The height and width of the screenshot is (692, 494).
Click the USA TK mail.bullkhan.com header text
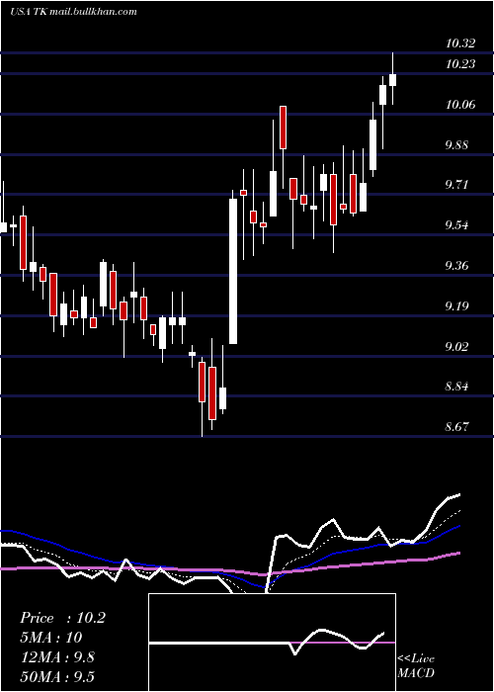pyautogui.click(x=73, y=12)
